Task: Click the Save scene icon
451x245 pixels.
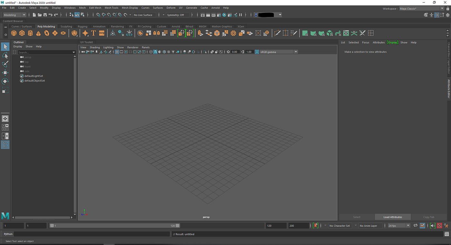Action: 45,15
